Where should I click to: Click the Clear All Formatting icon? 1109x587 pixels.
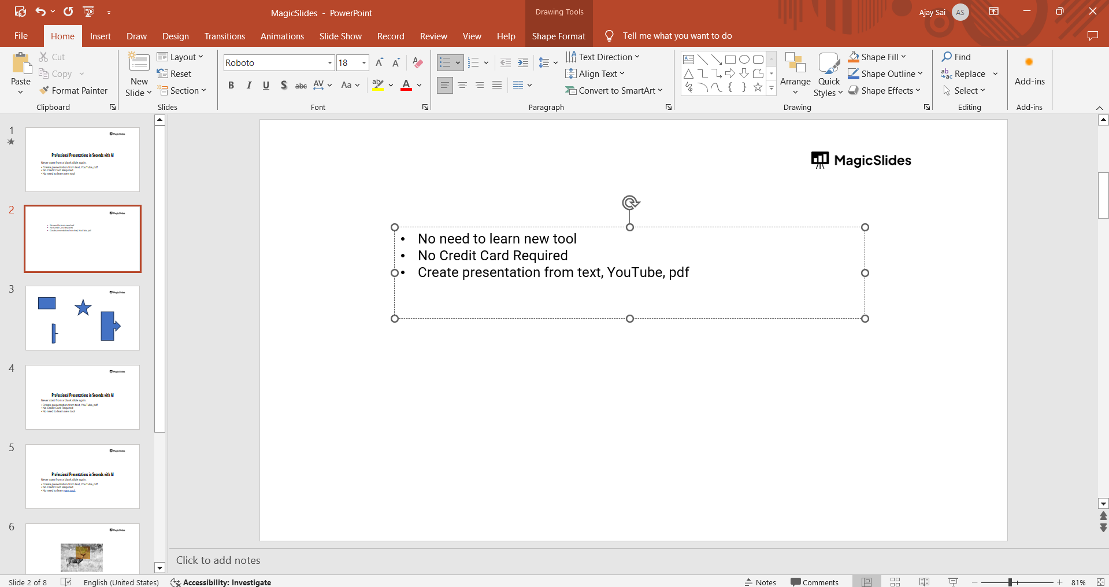click(418, 63)
